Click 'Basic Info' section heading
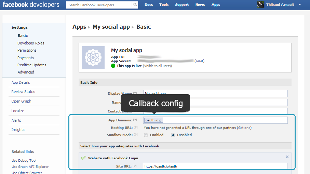Screen dimensions: 310x174 tap(89, 82)
